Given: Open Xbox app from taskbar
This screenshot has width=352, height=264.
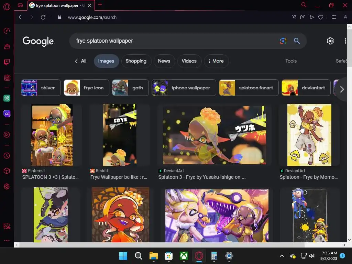Looking at the screenshot, I should [184, 256].
